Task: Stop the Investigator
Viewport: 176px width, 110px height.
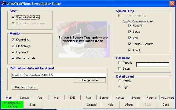Action: 33,105
